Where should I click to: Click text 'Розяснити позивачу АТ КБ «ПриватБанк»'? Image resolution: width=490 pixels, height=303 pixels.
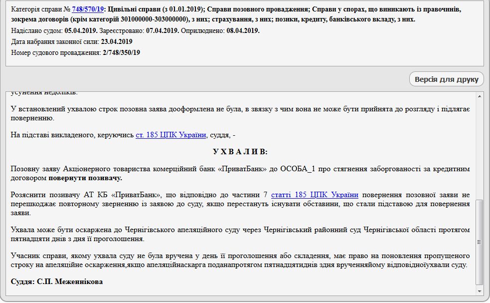pyautogui.click(x=86, y=195)
